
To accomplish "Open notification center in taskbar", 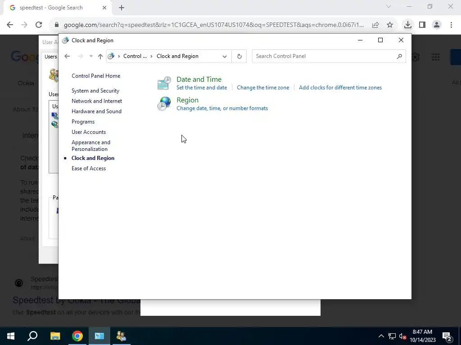I will click(447, 336).
